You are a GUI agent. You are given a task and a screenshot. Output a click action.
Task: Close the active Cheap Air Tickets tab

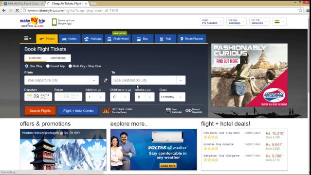(x=86, y=3)
